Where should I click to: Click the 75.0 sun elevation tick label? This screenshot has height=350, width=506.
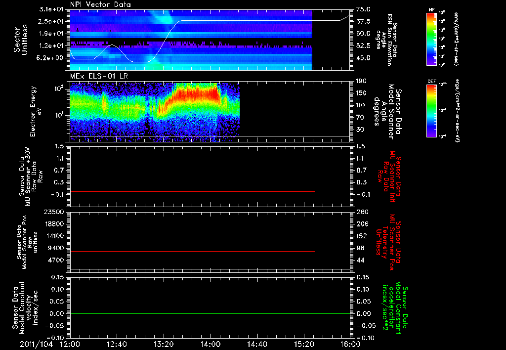pos(363,9)
